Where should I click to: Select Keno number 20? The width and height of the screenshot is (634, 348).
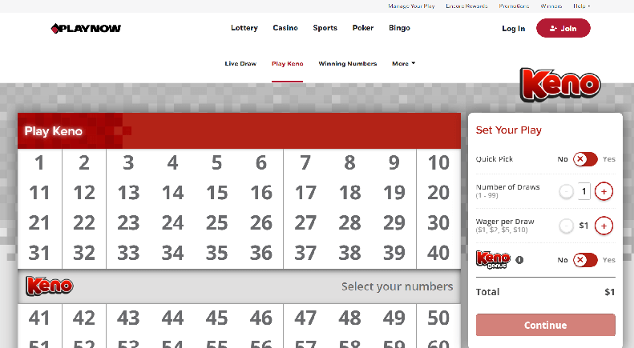pyautogui.click(x=438, y=193)
